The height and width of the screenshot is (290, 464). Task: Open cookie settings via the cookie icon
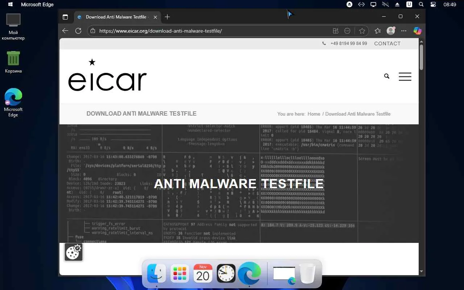coord(74,252)
